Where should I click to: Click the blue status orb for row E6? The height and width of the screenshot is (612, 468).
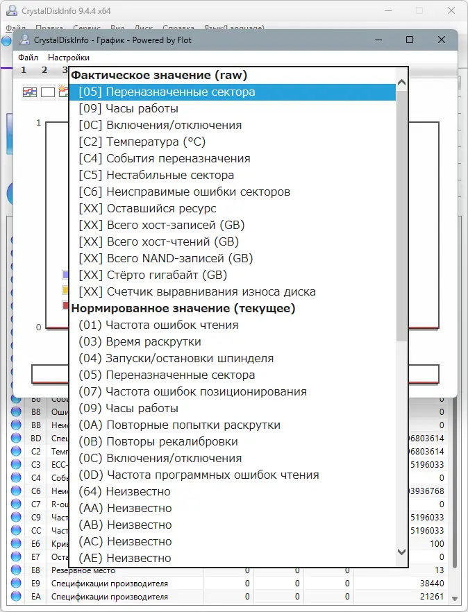pos(16,543)
